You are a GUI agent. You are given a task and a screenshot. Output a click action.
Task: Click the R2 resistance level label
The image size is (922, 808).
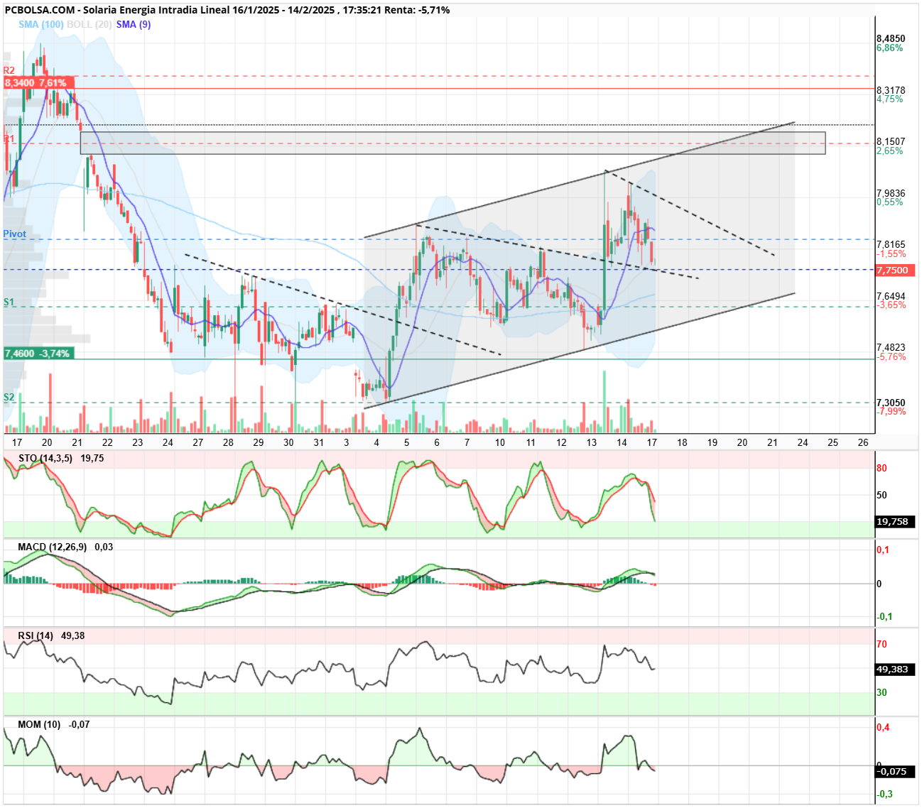pyautogui.click(x=9, y=70)
